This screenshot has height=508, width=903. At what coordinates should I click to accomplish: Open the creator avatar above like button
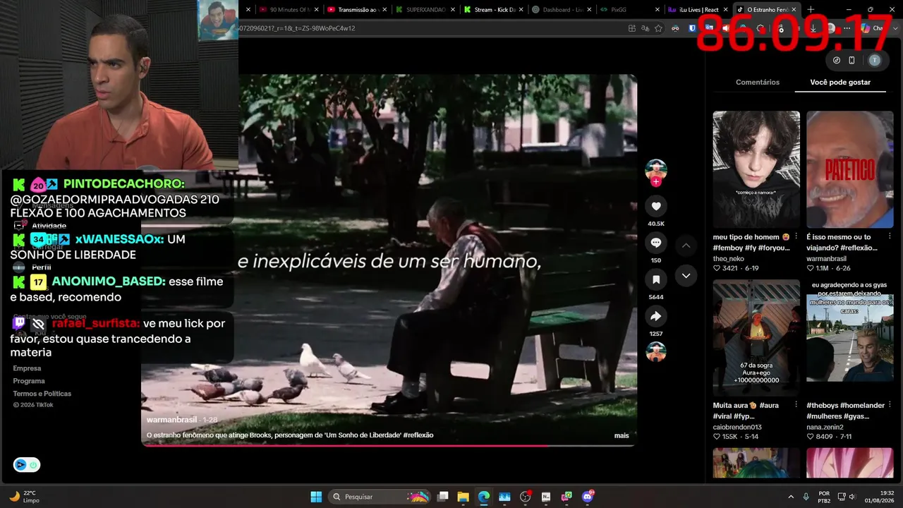point(656,170)
